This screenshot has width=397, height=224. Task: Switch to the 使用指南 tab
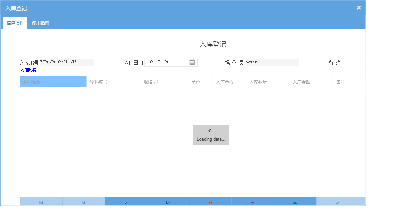point(40,23)
